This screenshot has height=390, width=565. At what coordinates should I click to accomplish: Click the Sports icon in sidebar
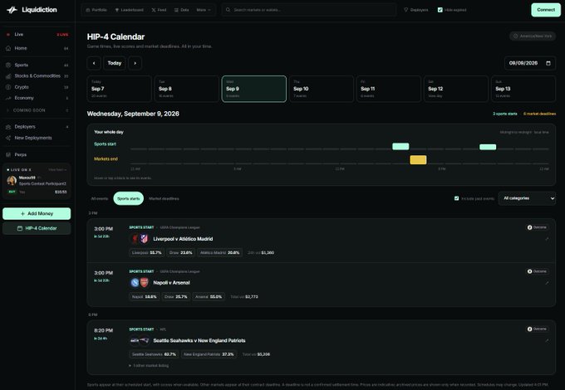(8, 65)
